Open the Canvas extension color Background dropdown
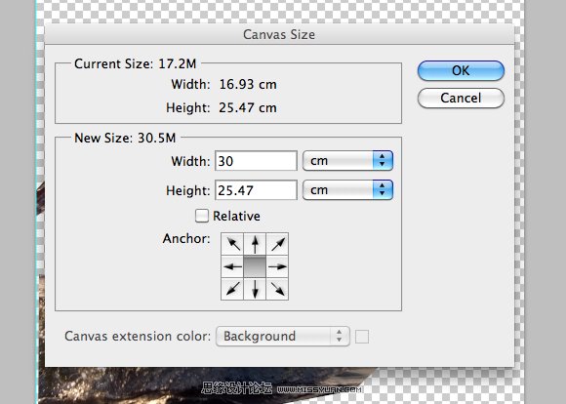 click(283, 336)
